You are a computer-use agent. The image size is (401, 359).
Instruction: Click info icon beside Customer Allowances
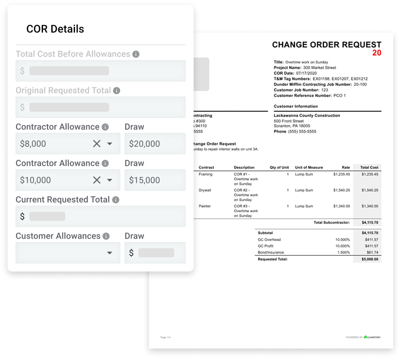point(106,236)
